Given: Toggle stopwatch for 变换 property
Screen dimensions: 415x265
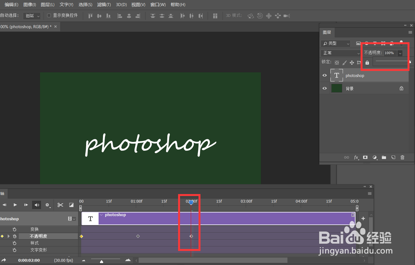Looking at the screenshot, I should [x=15, y=229].
